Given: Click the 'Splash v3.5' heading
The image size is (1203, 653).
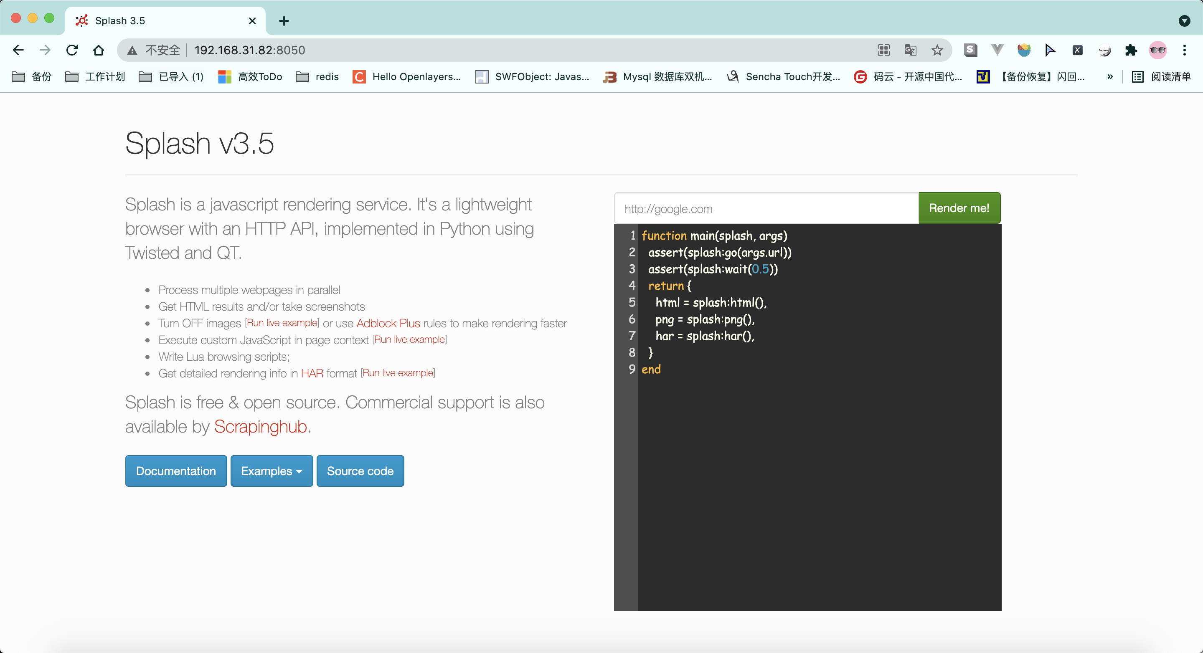Looking at the screenshot, I should point(199,143).
